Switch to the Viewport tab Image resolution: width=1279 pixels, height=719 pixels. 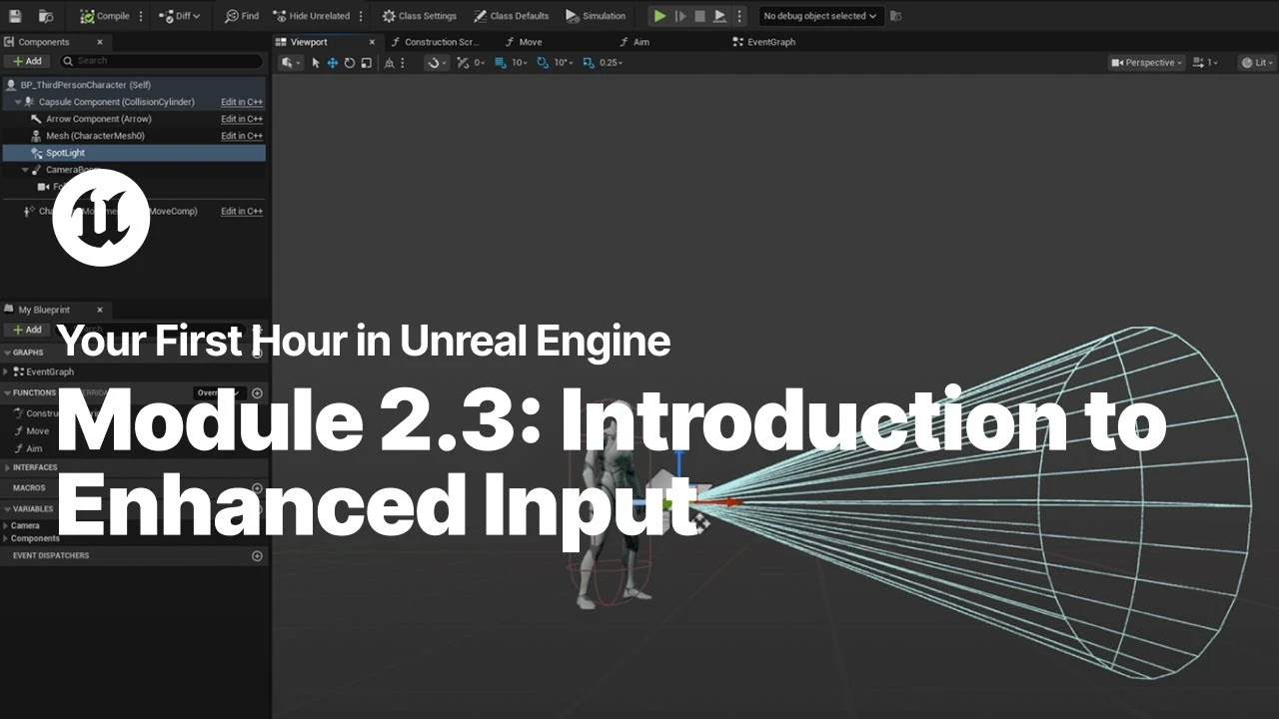click(309, 42)
